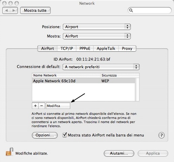Click the Mostra tutte button
174x162 pixels.
pos(35,10)
